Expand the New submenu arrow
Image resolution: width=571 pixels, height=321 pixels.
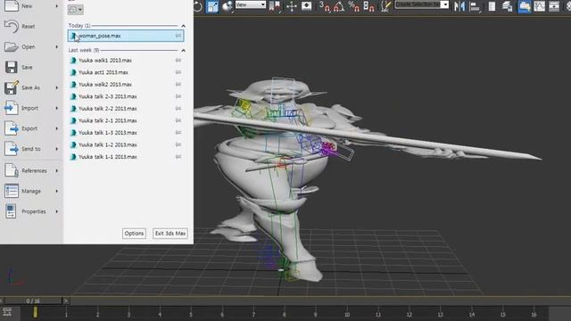coord(57,6)
